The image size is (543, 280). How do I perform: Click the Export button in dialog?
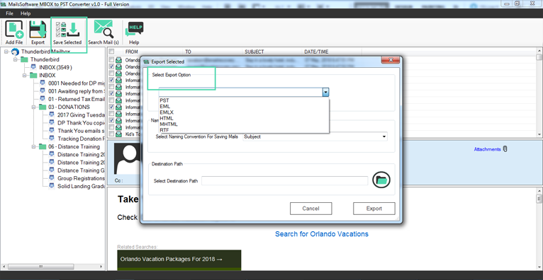374,209
